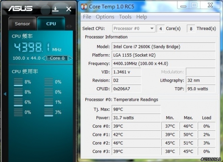Close the Core Temp window
The image size is (223, 162).
[210, 6]
